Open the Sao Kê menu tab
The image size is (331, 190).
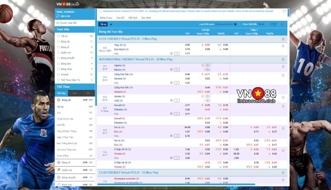[x=120, y=18]
